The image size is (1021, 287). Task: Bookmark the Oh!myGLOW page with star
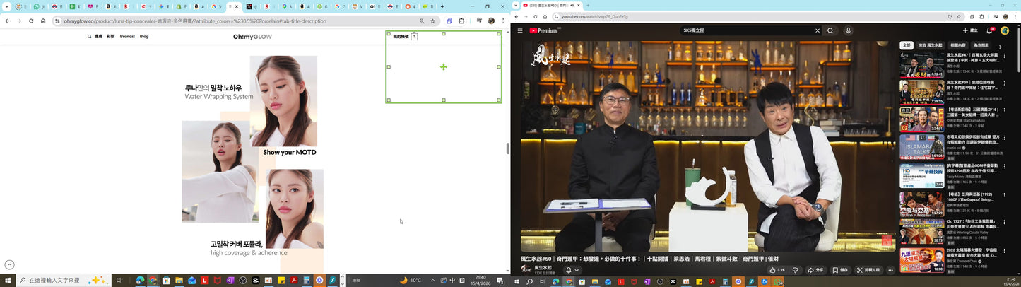[x=432, y=21]
